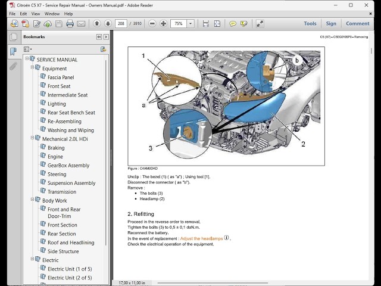Select the highlight text tool
The height and width of the screenshot is (286, 381).
click(x=244, y=24)
